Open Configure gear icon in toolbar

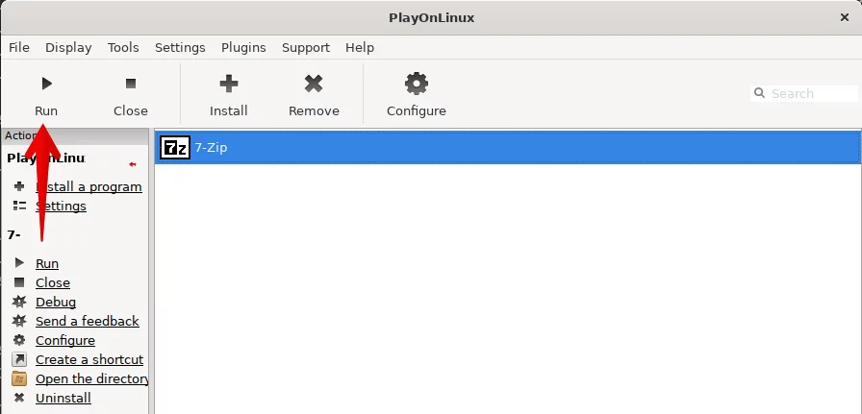pos(417,84)
